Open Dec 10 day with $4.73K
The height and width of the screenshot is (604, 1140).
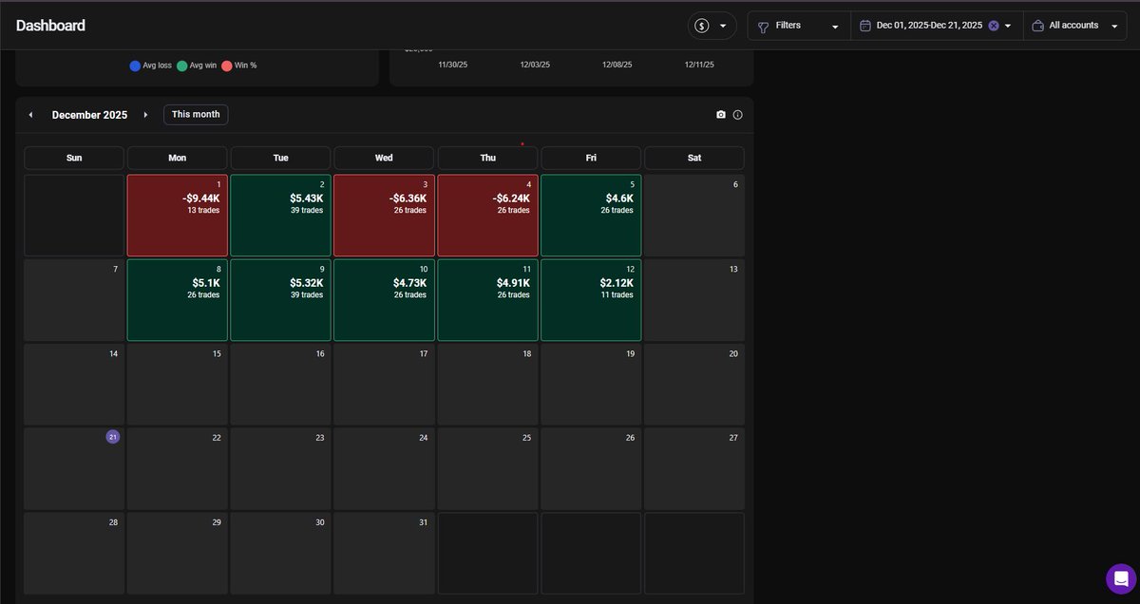pyautogui.click(x=384, y=300)
